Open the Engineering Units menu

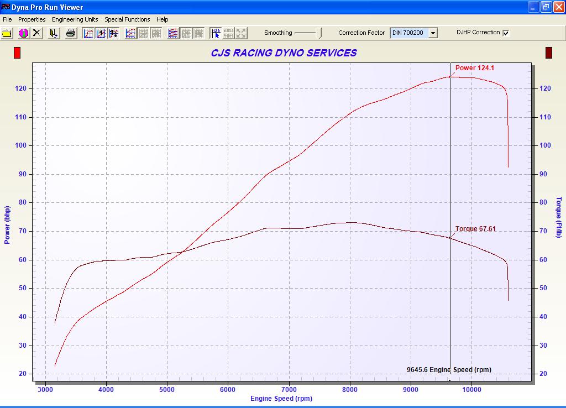coord(75,19)
